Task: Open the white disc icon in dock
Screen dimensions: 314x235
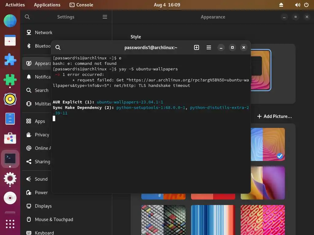Action: (10, 198)
